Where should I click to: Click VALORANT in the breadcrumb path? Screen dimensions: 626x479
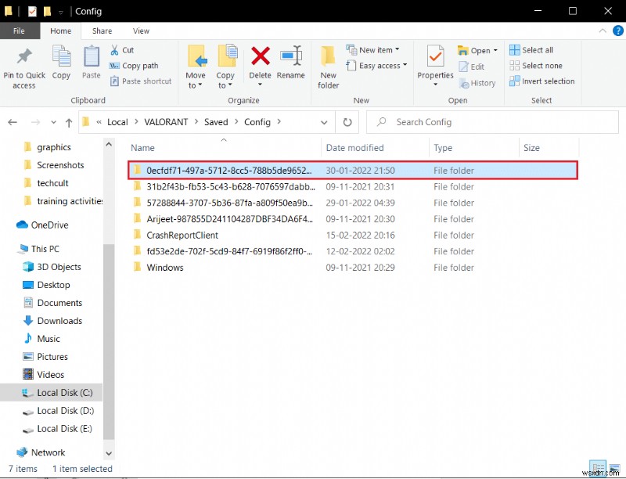166,122
